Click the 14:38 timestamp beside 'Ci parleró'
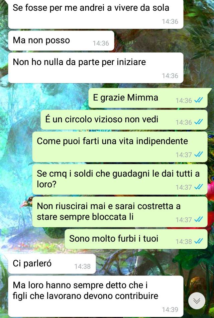This screenshot has height=318, width=214. 82,266
